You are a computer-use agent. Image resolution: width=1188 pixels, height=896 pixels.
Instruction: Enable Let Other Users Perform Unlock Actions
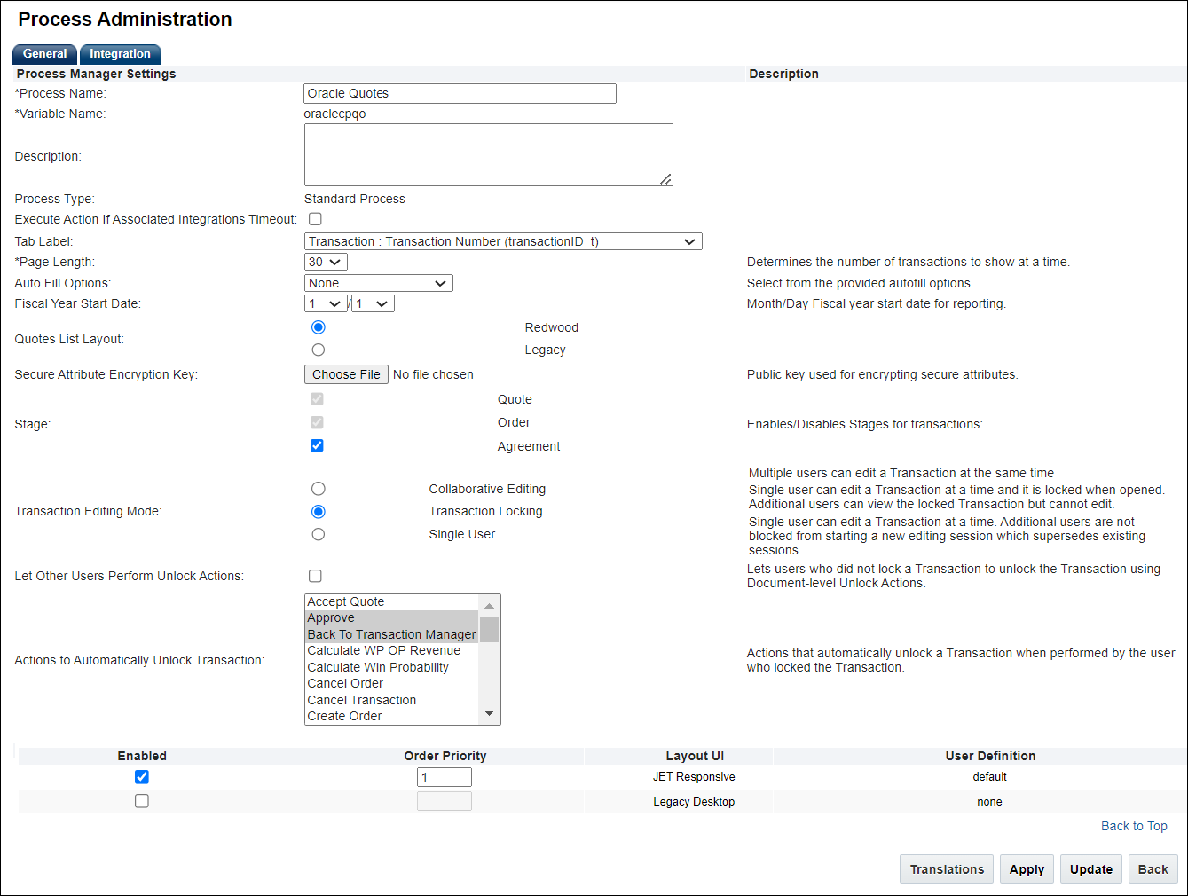(x=315, y=576)
